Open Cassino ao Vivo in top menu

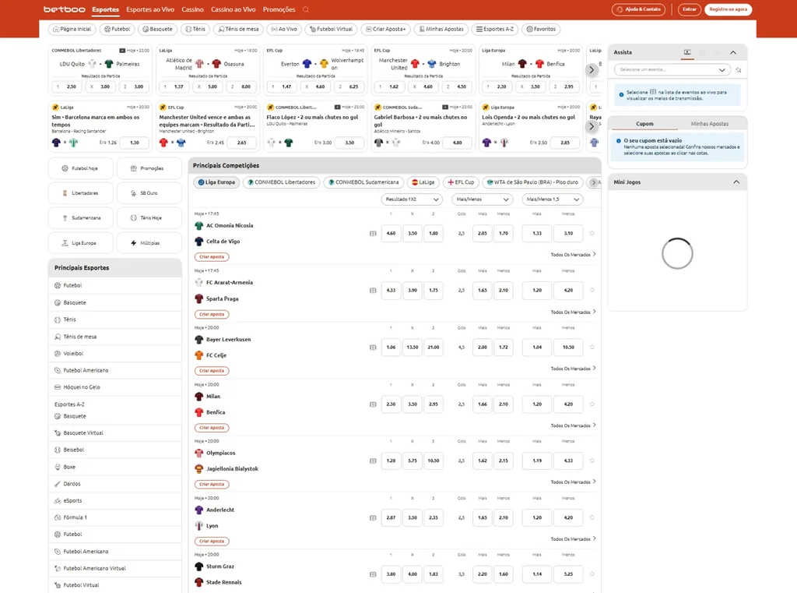(x=233, y=9)
